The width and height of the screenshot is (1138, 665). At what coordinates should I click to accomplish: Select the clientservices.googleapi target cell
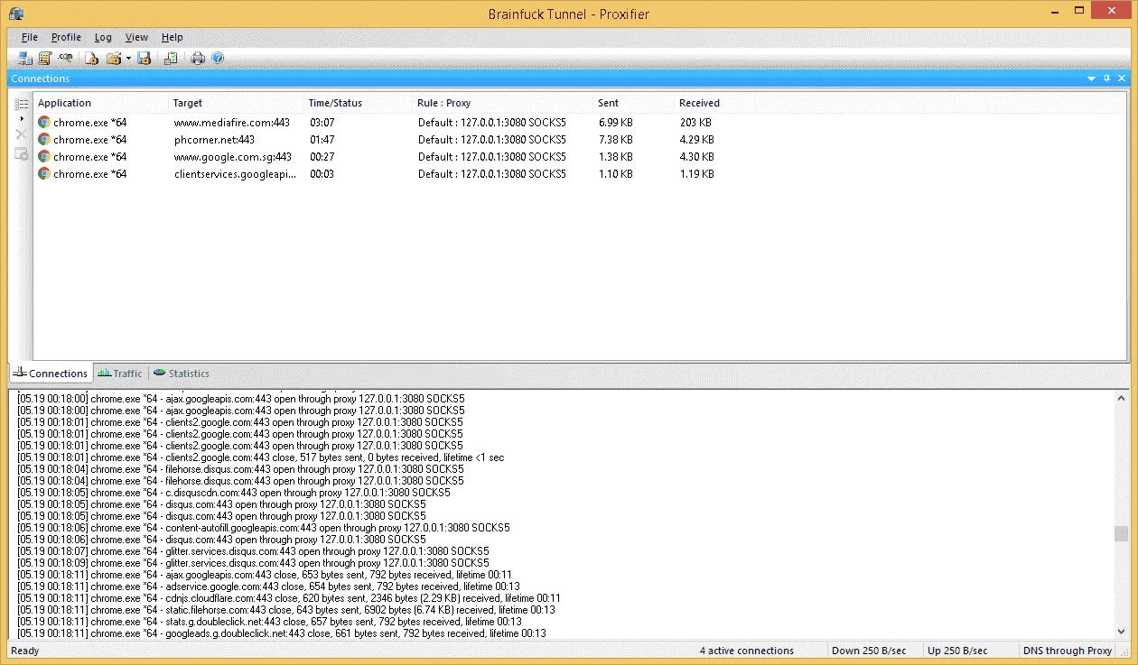pyautogui.click(x=236, y=174)
